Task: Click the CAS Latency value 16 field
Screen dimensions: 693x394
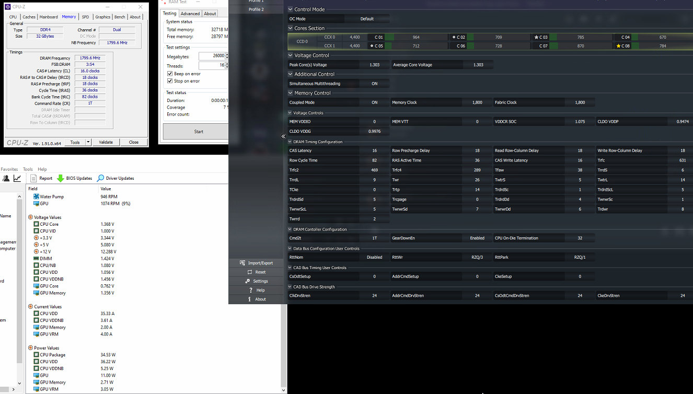Action: coord(375,150)
